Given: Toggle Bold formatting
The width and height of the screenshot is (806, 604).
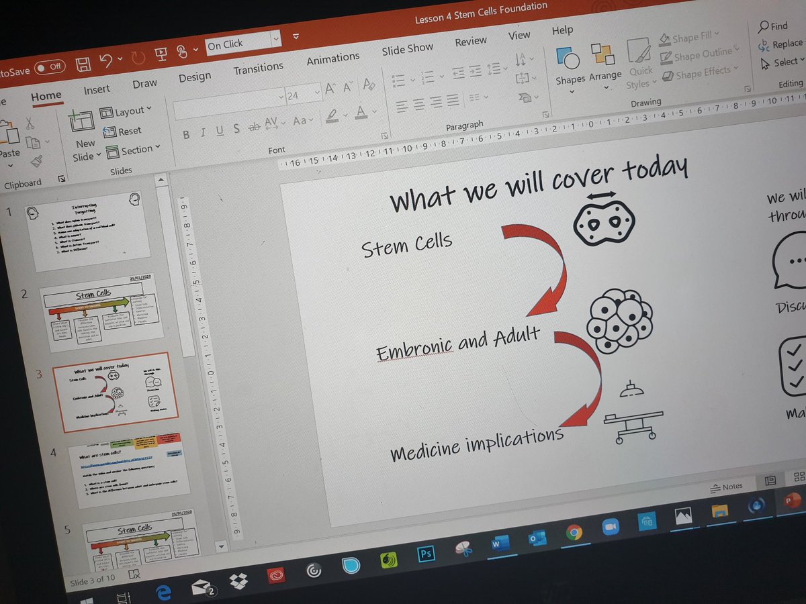Looking at the screenshot, I should tap(186, 135).
